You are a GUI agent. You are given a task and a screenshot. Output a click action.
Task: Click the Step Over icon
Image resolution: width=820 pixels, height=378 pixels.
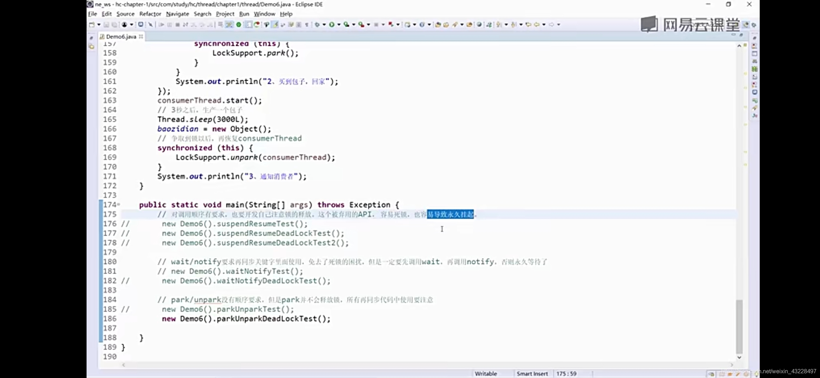coord(202,24)
